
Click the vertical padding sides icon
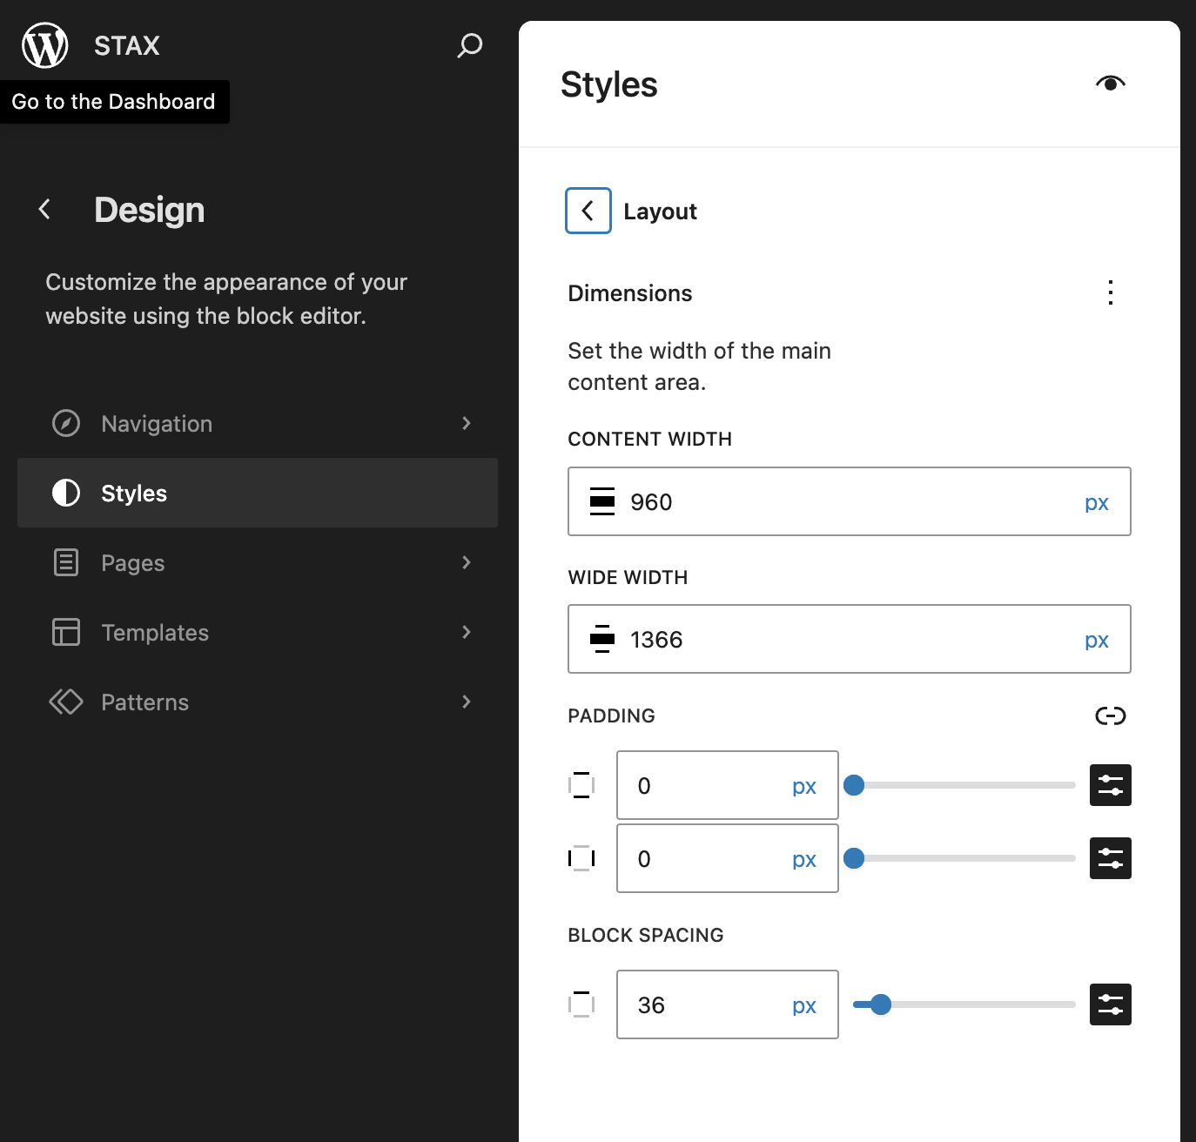point(581,785)
